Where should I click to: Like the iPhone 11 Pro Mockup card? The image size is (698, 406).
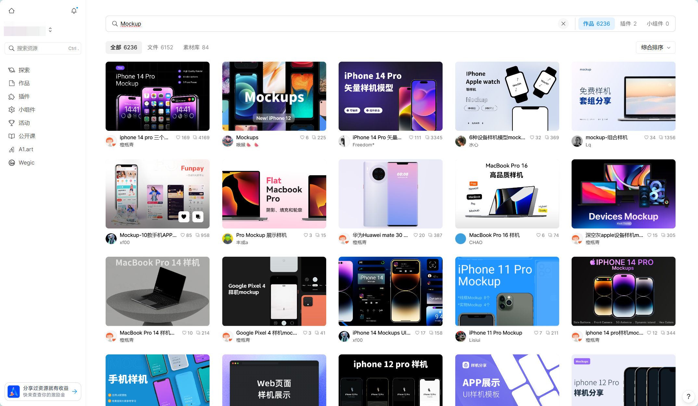pos(536,333)
